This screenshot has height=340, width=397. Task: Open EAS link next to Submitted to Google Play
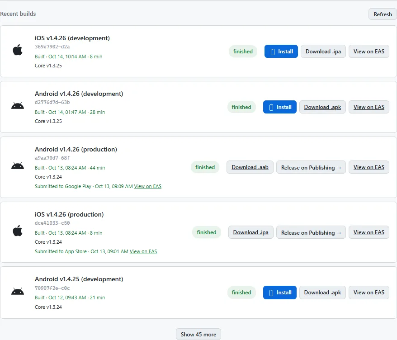[147, 186]
